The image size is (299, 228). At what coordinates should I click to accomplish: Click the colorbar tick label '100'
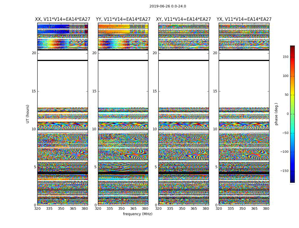click(x=286, y=76)
